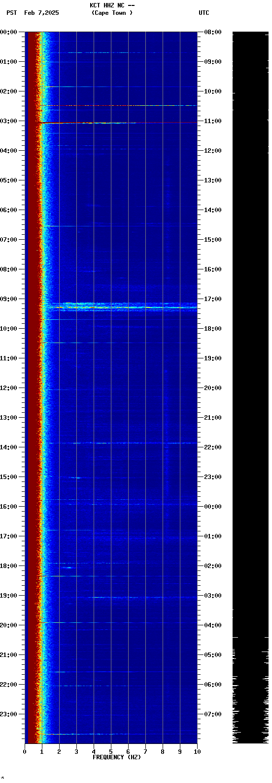Click the PST 20:00 time label
The image size is (272, 783).
click(x=8, y=625)
